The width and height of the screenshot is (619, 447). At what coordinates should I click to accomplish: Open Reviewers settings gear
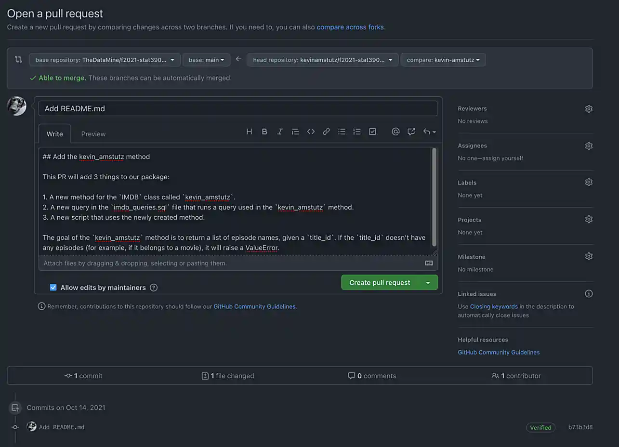(x=589, y=108)
